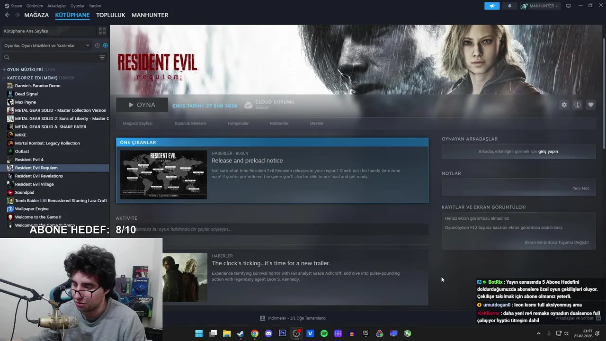The width and height of the screenshot is (606, 341).
Task: Open File Explorer from the taskbar
Action: pyautogui.click(x=227, y=333)
